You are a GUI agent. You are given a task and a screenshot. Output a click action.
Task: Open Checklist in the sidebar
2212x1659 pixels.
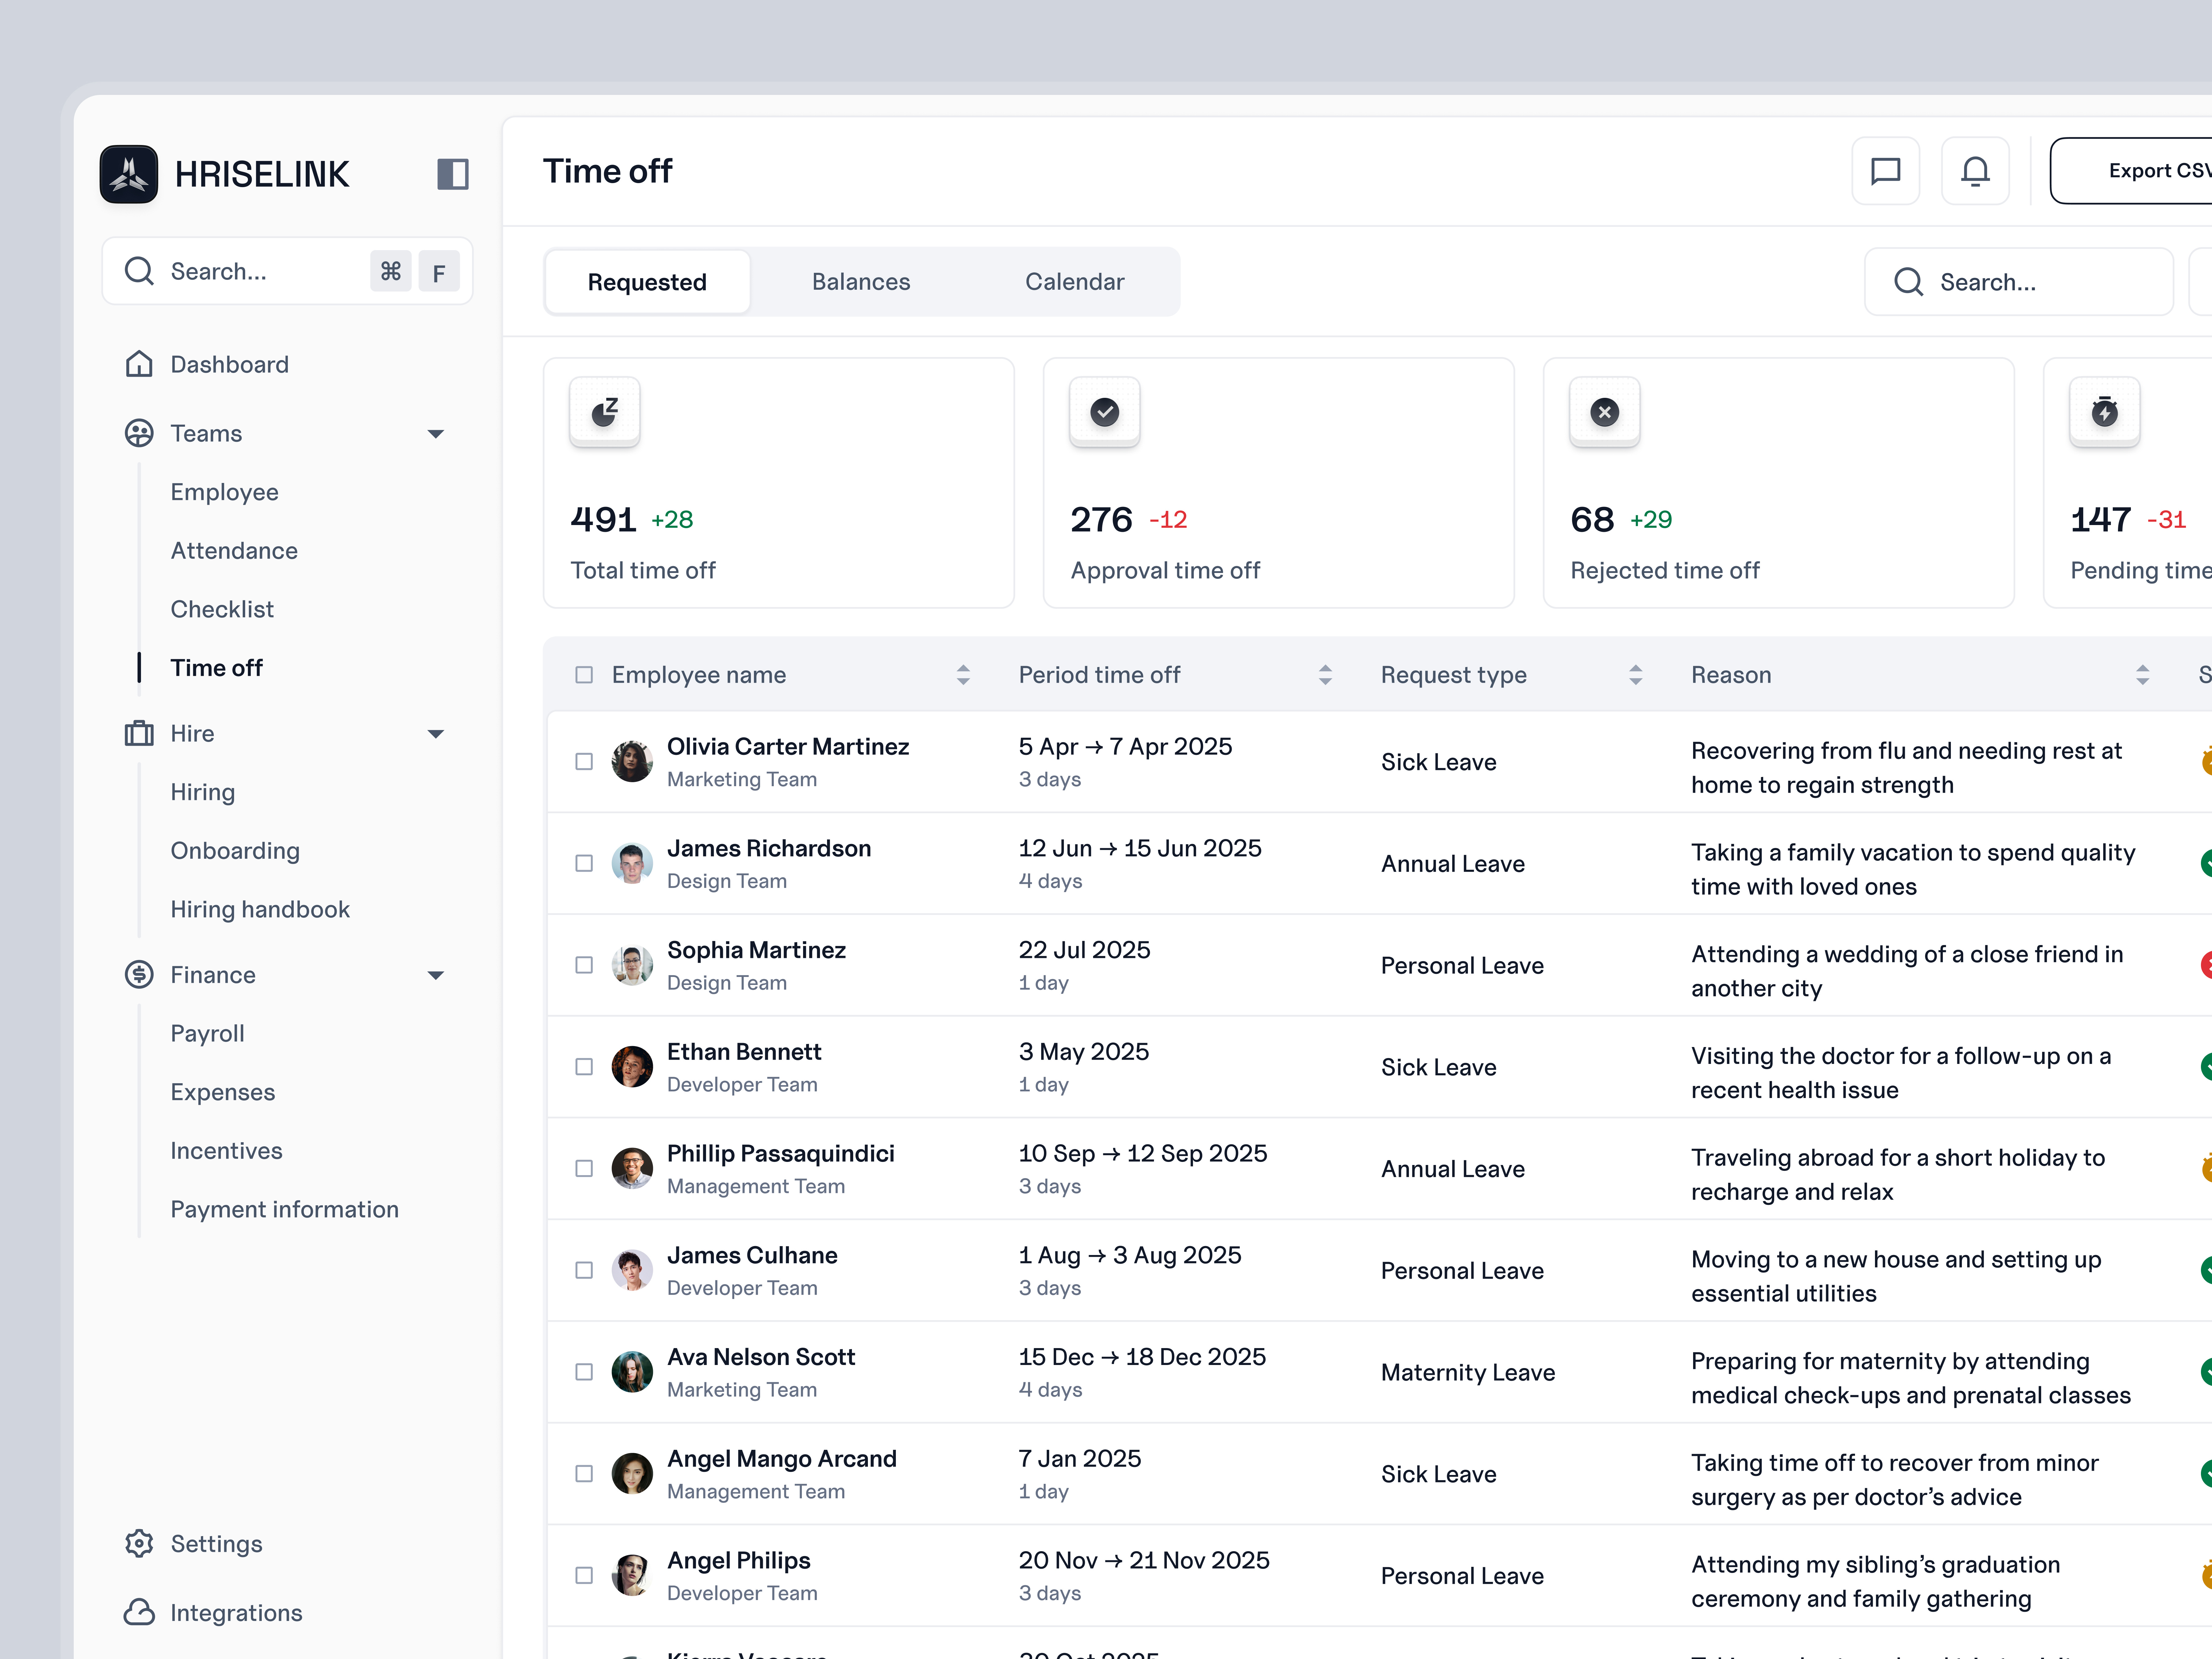(x=222, y=609)
